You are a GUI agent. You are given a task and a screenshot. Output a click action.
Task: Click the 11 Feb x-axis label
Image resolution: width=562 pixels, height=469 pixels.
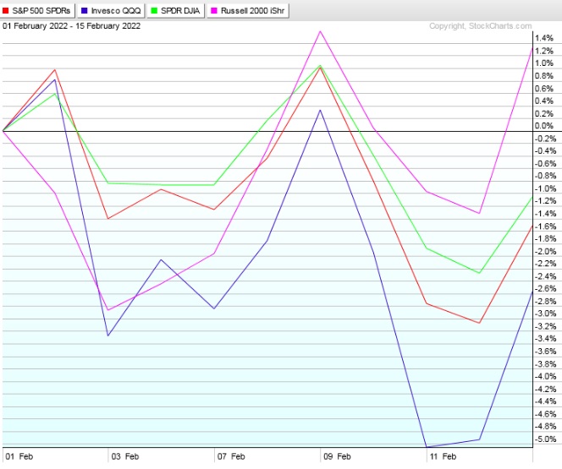443,456
